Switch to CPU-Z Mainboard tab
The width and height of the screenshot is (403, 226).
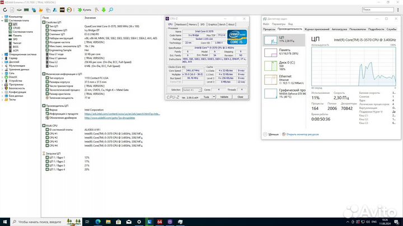tap(181, 25)
